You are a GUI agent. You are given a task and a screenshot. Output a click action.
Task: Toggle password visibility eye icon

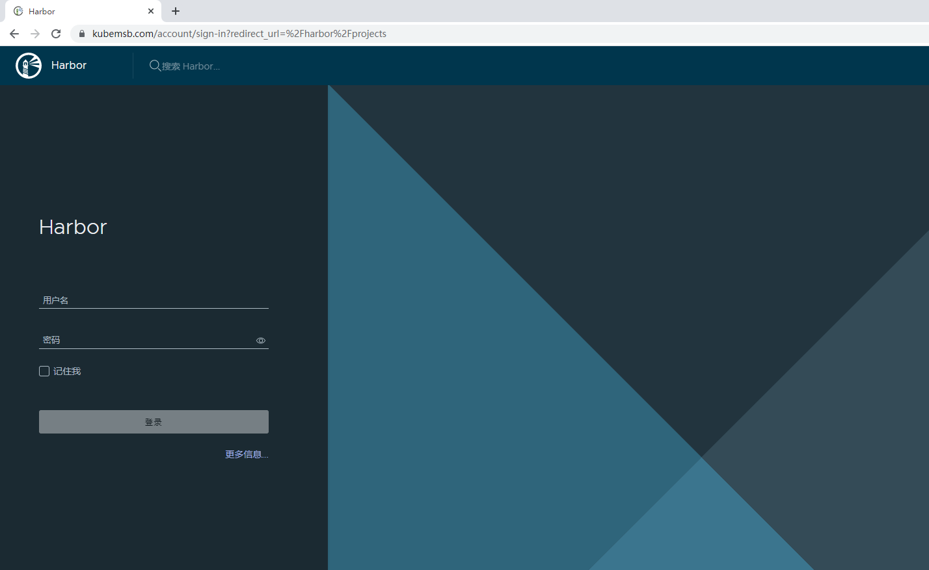(261, 341)
